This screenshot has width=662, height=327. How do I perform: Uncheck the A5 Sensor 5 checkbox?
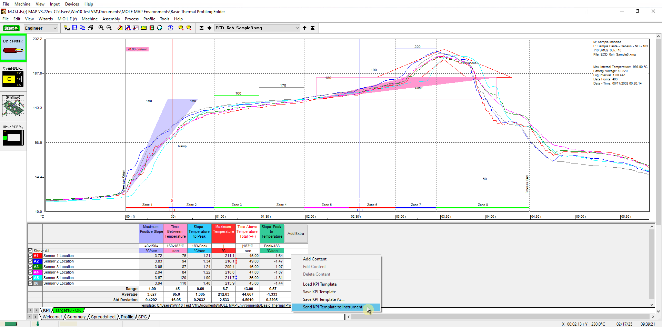[x=30, y=278]
